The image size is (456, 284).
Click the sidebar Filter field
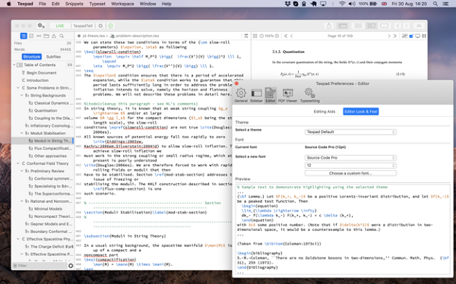40,266
